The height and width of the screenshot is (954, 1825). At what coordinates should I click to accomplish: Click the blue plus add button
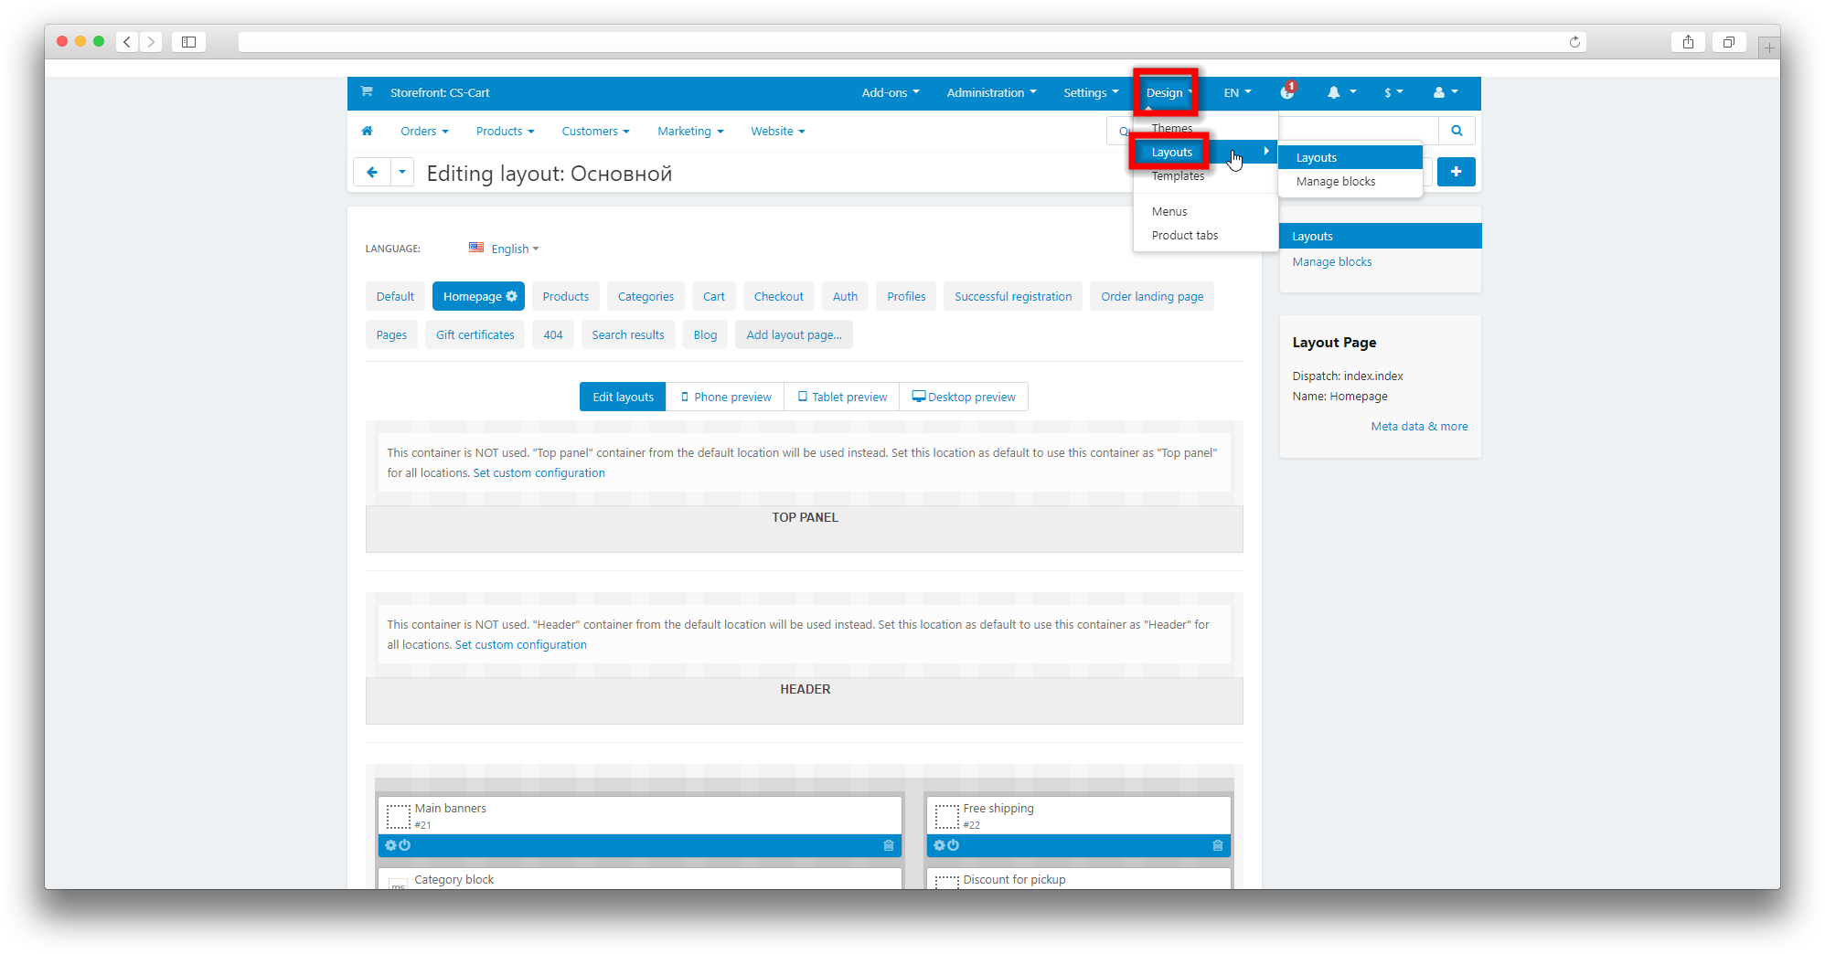coord(1456,172)
